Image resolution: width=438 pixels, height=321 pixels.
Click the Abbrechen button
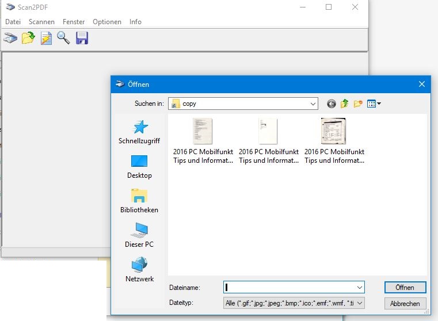[405, 303]
